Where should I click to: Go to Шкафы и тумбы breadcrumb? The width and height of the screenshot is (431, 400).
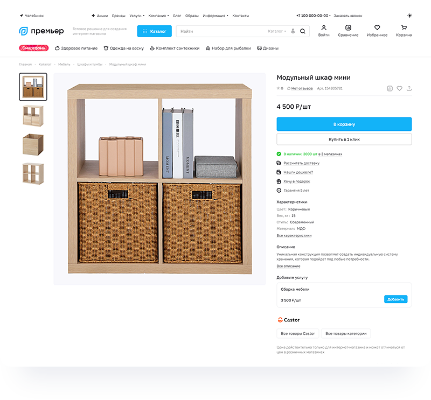pos(89,64)
